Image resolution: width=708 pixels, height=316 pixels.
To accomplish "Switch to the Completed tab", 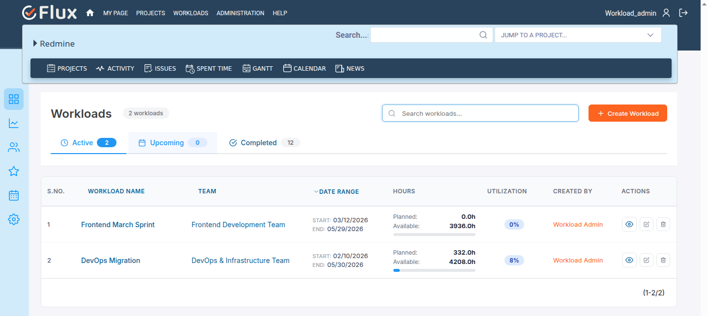I will click(x=265, y=143).
